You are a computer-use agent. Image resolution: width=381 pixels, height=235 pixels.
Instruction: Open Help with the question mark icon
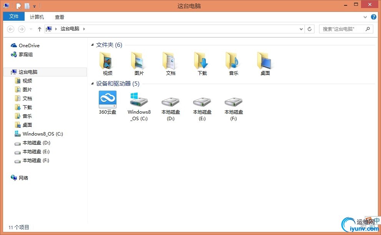374,17
